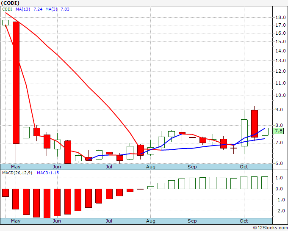This screenshot has width=288, height=231.
Task: Click the -1.0 MACD axis label
Action: coord(280,200)
